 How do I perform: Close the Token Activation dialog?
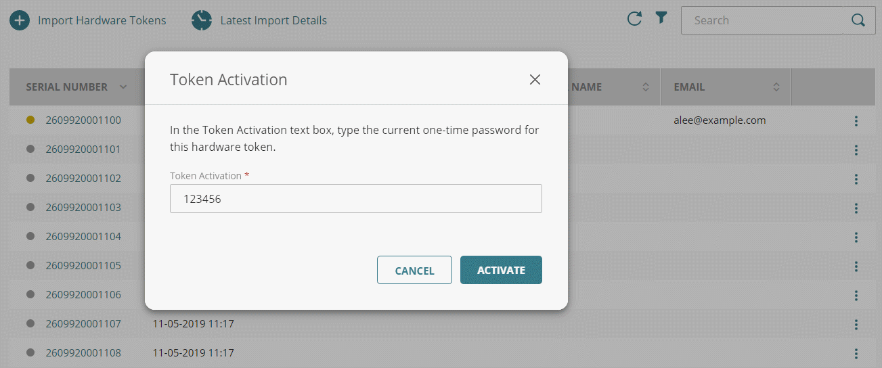pyautogui.click(x=535, y=80)
